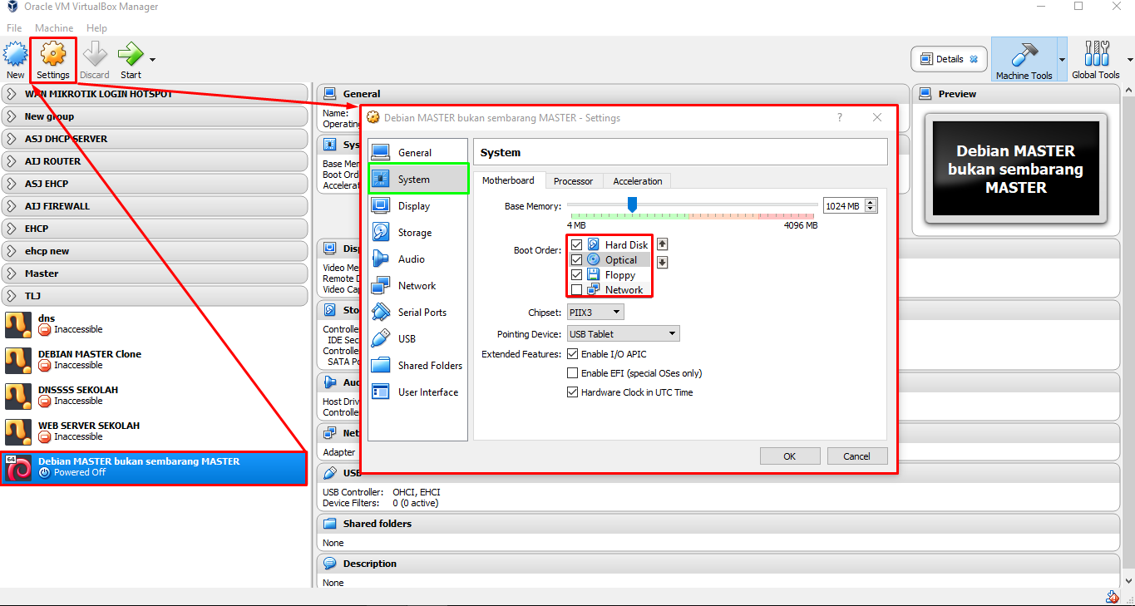Click the Preview panel header
This screenshot has height=606, width=1135.
click(1016, 94)
